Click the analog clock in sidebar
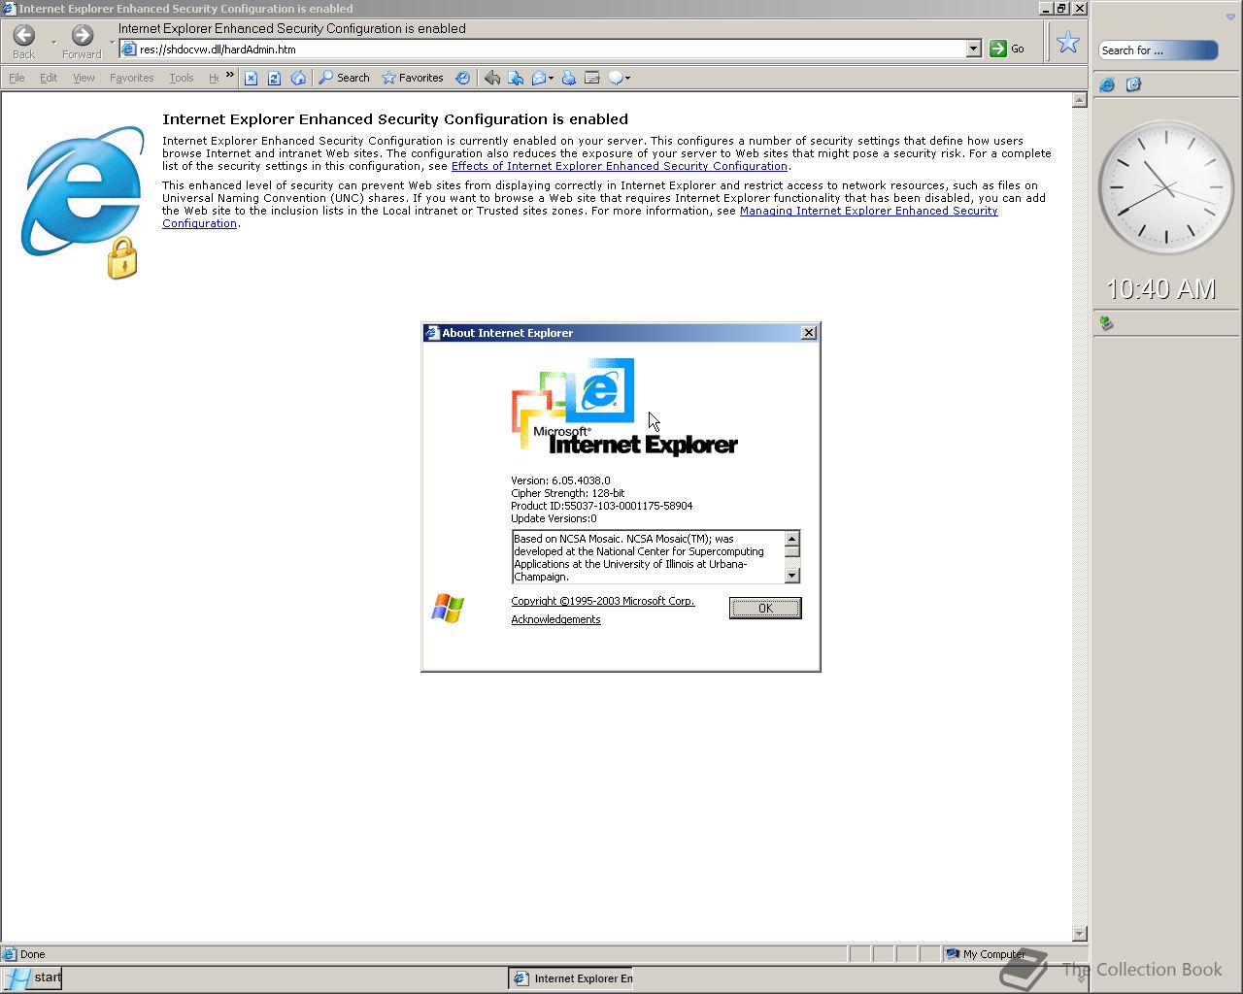 pyautogui.click(x=1164, y=188)
